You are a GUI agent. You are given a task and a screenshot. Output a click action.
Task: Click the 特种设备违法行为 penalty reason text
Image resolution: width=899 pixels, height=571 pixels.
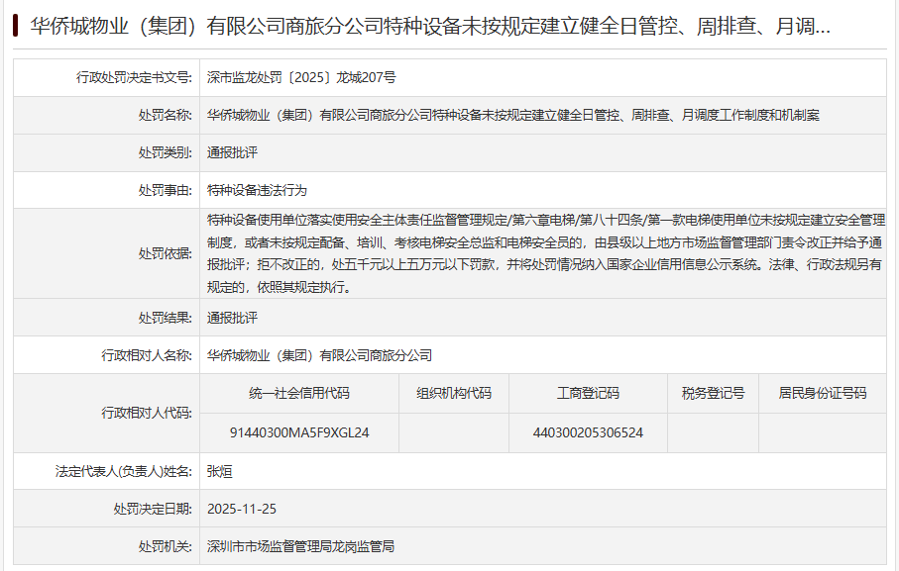click(x=250, y=190)
